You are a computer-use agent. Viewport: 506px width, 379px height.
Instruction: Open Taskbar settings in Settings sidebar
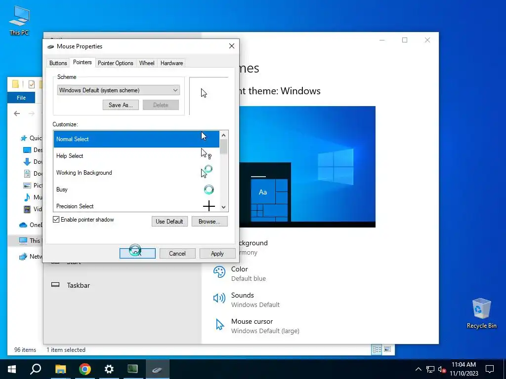pyautogui.click(x=79, y=285)
